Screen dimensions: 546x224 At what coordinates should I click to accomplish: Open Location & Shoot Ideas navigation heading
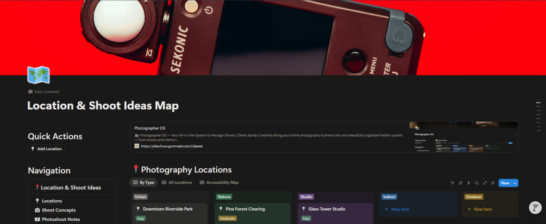coord(71,188)
